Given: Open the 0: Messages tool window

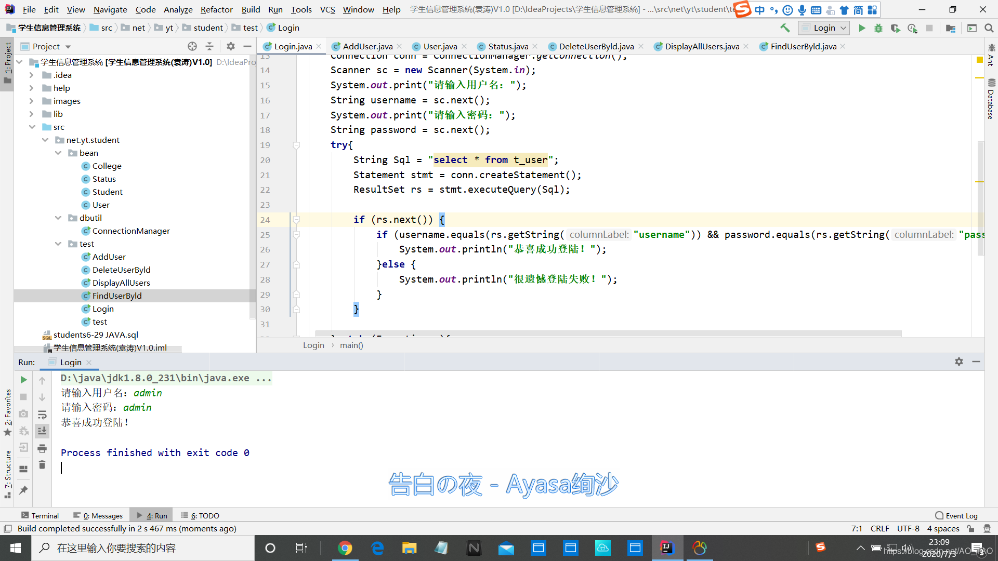Looking at the screenshot, I should (98, 516).
